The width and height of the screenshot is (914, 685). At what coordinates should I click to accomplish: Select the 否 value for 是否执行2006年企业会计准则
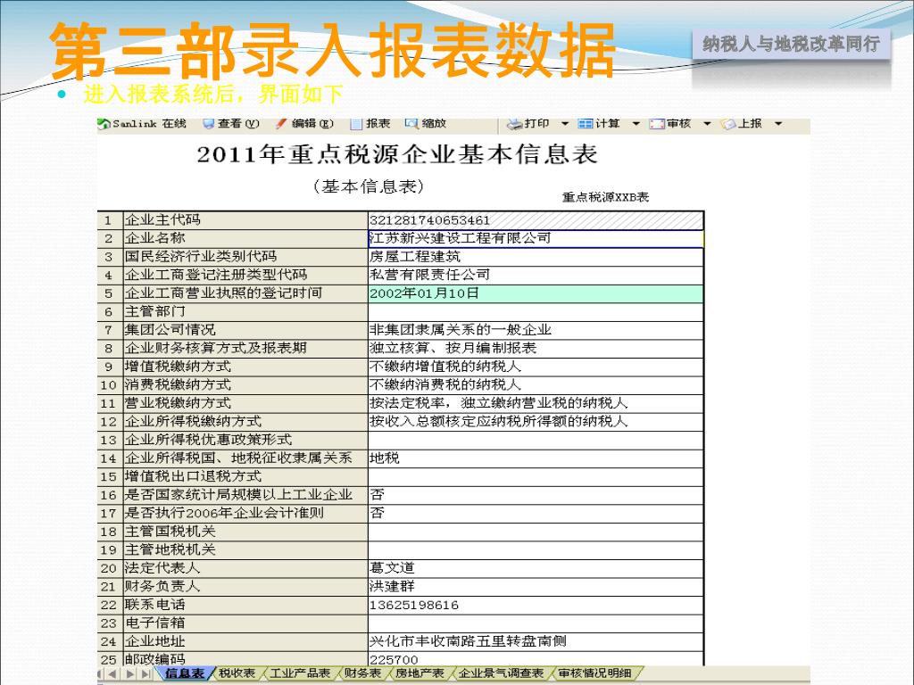(536, 514)
